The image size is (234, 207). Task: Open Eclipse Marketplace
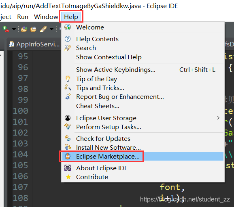click(x=143, y=156)
